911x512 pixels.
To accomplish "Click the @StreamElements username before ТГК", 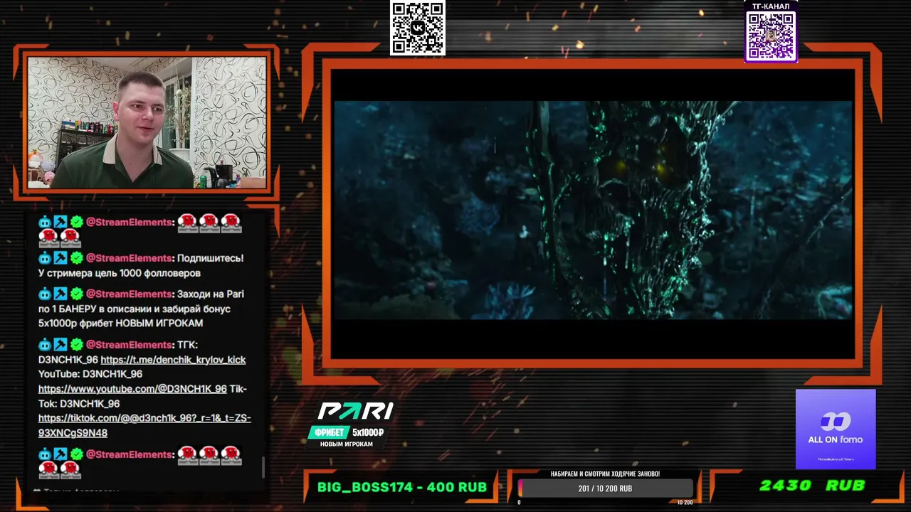I will tap(129, 345).
